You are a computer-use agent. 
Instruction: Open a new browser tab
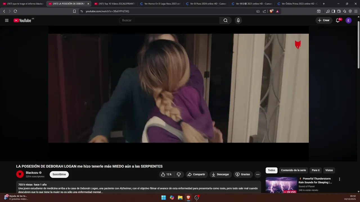tap(324, 4)
